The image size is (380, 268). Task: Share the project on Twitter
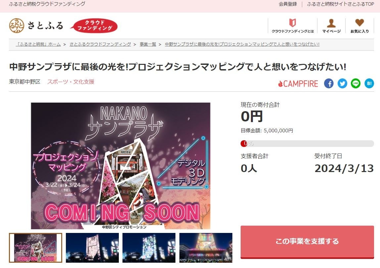(x=342, y=84)
